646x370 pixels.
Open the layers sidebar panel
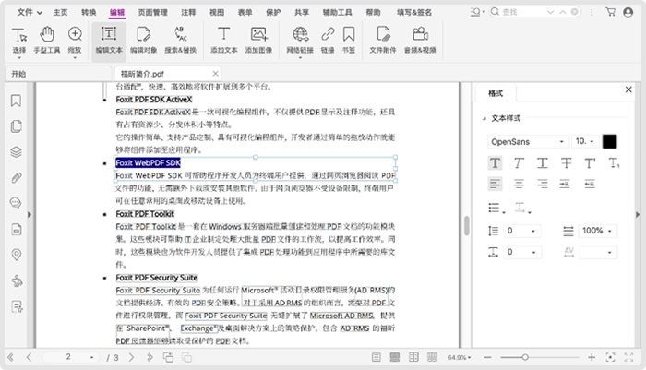pyautogui.click(x=16, y=152)
